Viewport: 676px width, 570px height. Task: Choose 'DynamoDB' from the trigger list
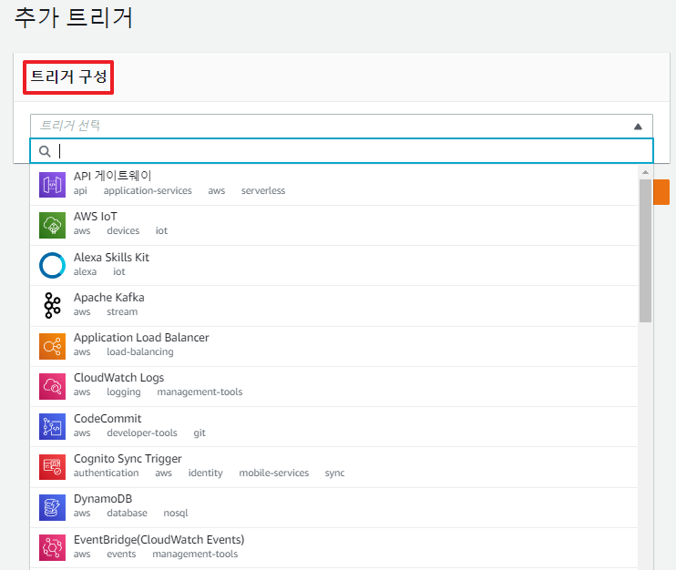pos(333,507)
